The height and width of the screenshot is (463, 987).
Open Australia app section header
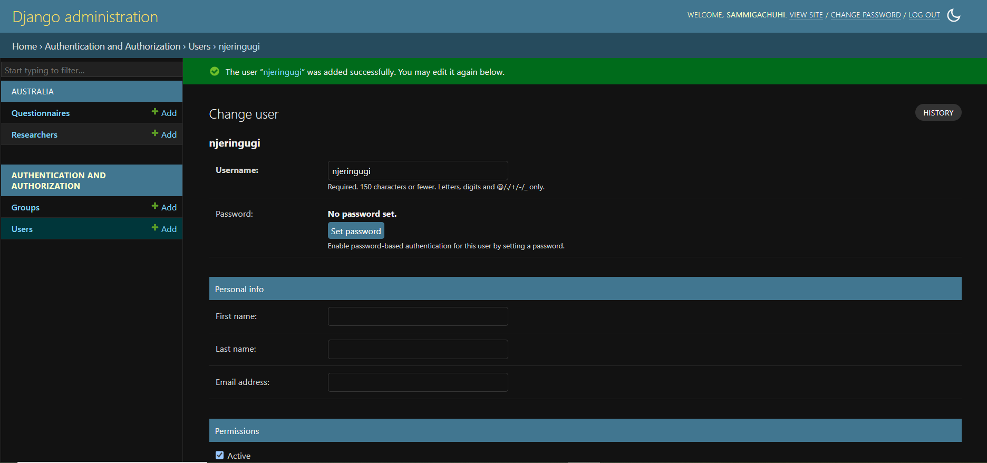(x=33, y=91)
